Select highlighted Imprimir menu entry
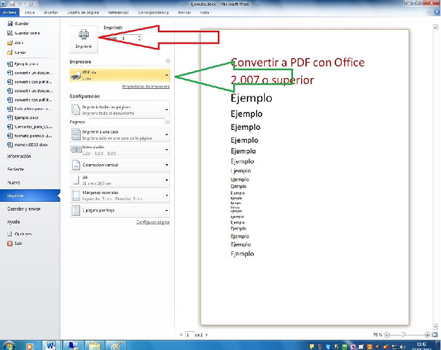441x350 pixels. (30, 196)
